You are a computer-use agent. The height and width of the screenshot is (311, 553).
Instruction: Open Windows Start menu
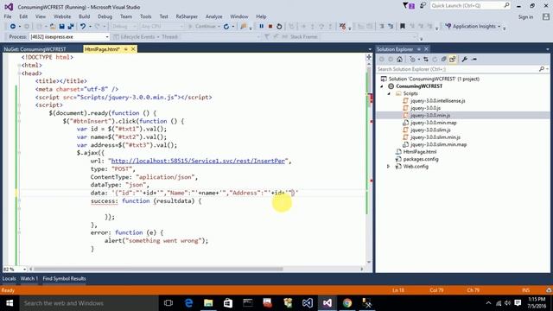click(x=10, y=303)
